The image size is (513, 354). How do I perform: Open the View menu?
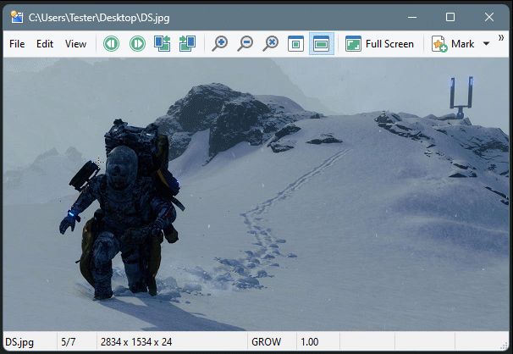click(75, 44)
